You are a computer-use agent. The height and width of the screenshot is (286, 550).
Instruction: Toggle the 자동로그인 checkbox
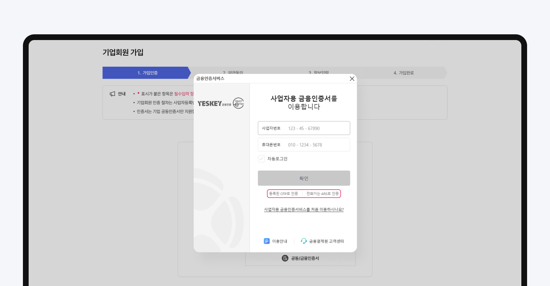point(261,159)
